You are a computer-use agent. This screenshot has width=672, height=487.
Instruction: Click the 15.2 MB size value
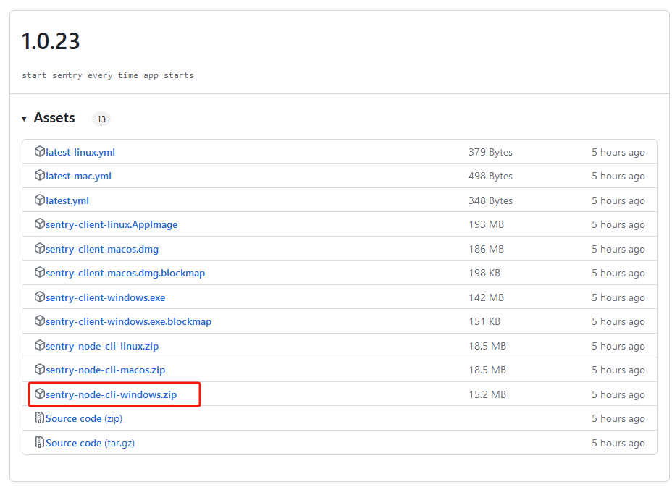[x=487, y=394]
